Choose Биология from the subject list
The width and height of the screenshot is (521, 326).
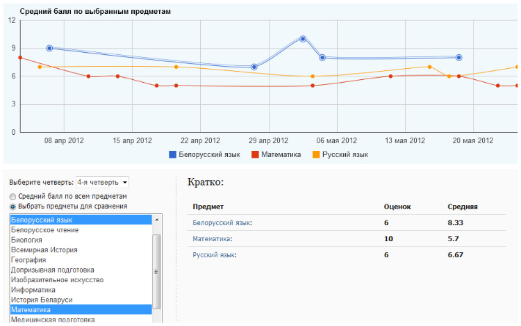point(26,240)
